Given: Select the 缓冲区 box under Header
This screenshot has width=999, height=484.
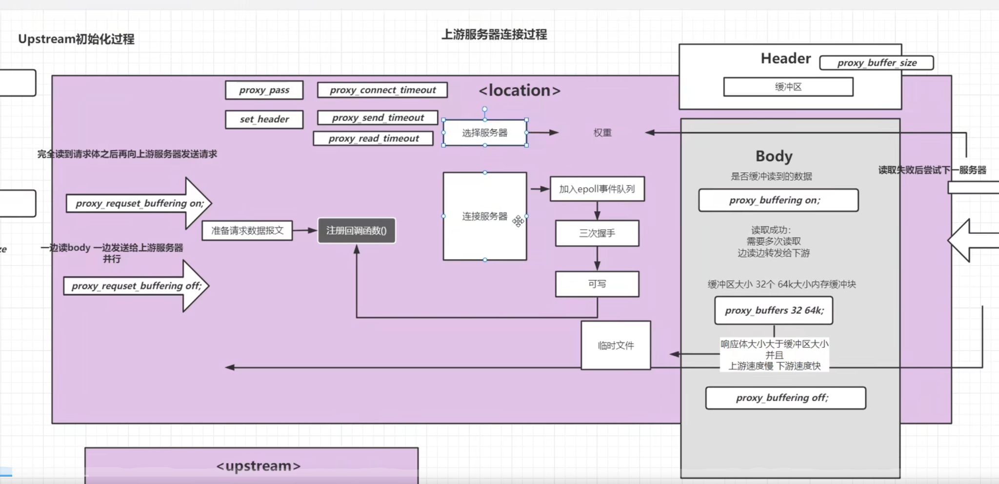Looking at the screenshot, I should 788,87.
